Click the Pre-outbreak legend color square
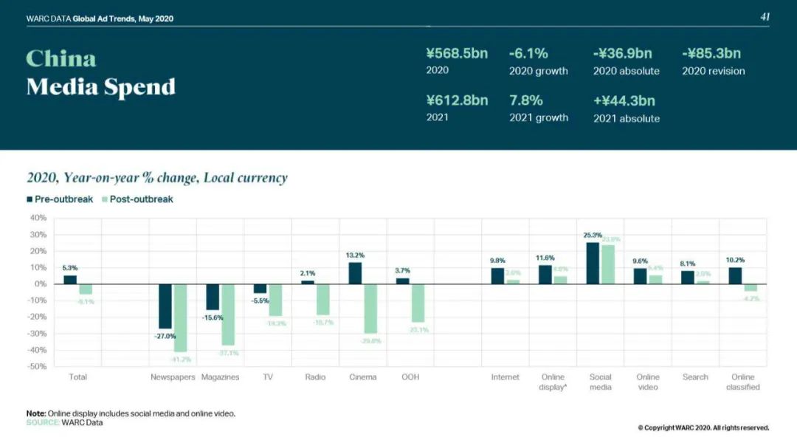This screenshot has height=443, width=797. (30, 199)
